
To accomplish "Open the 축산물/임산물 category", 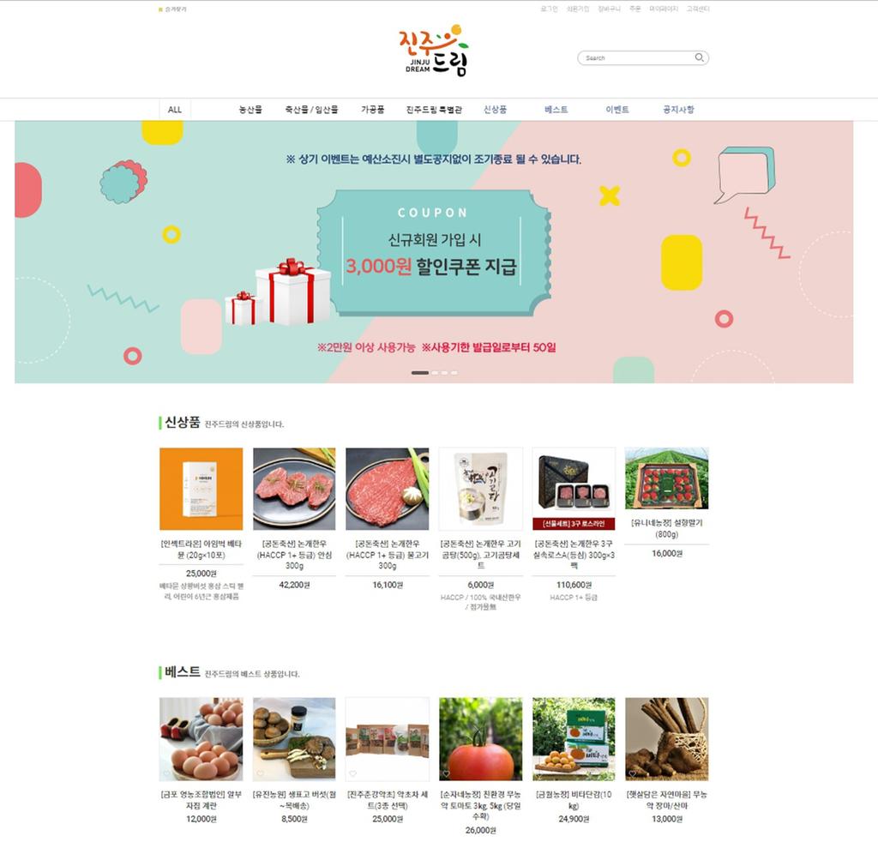I will (311, 110).
